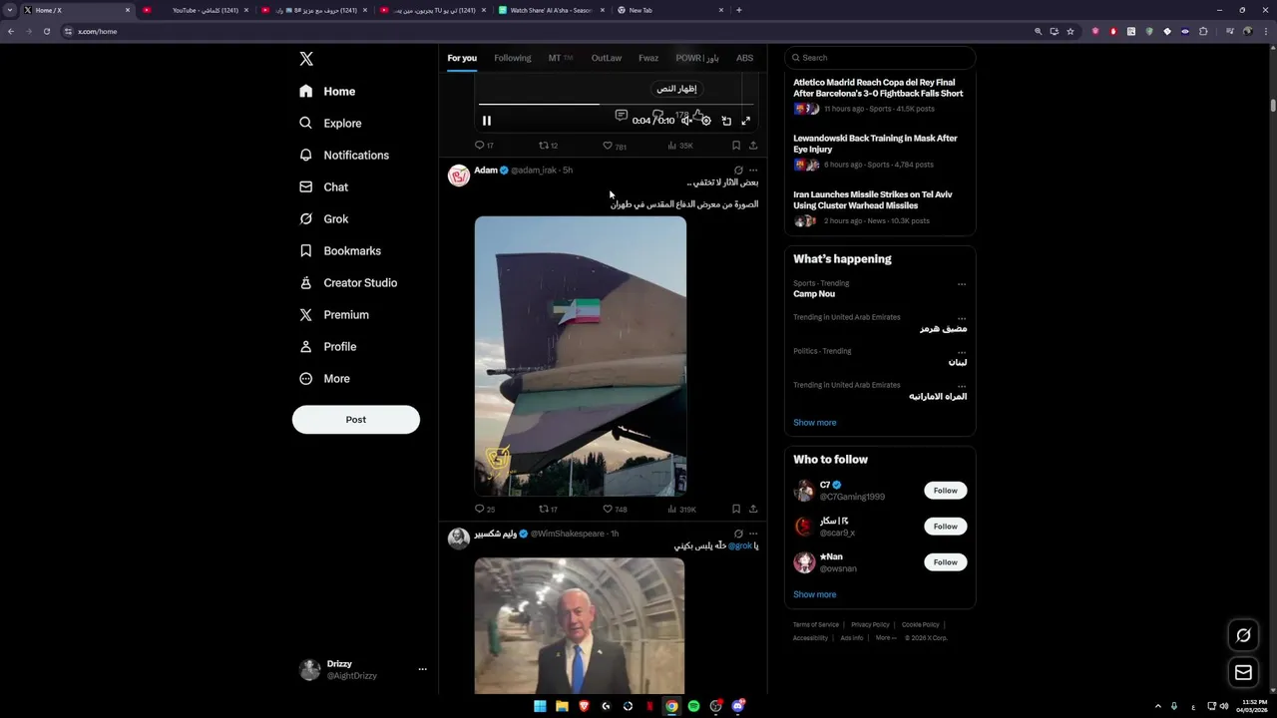Screen dimensions: 1277x718
Task: Enter video fullscreen mode
Action: click(745, 121)
